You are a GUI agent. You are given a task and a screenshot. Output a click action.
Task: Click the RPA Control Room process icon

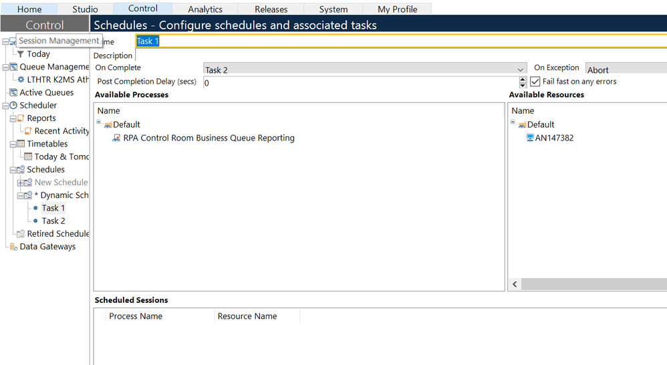click(x=116, y=138)
